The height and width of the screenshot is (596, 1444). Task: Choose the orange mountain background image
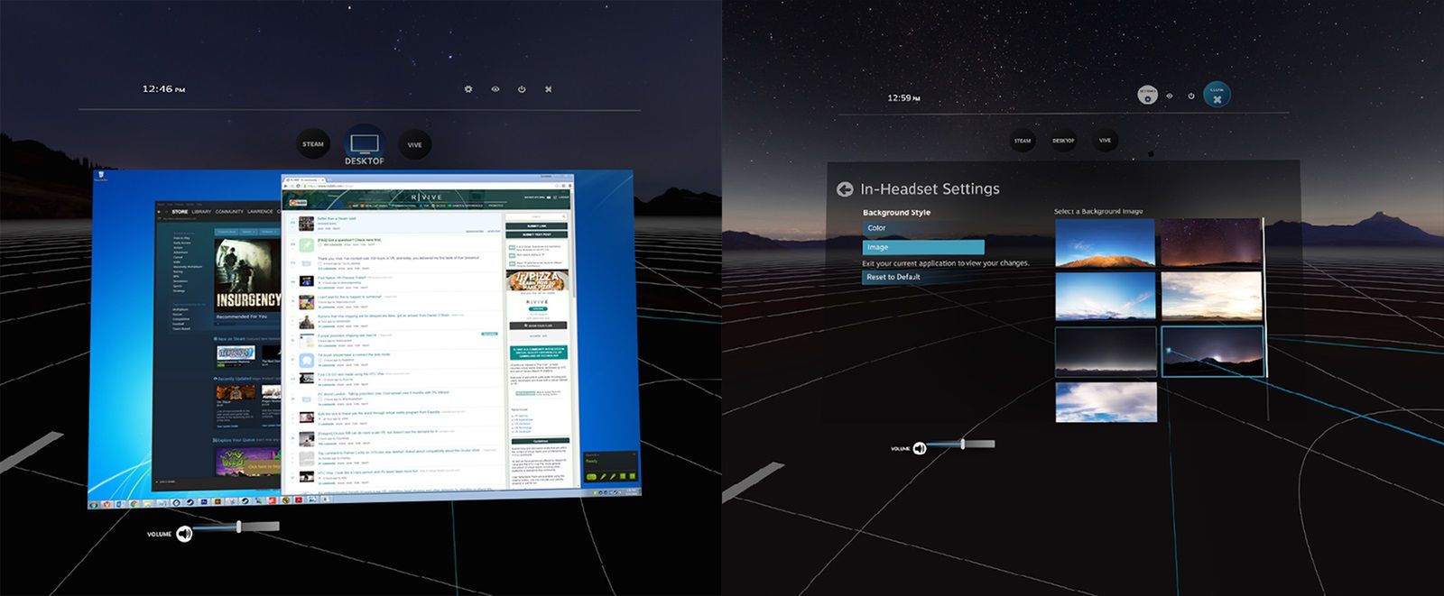coord(1106,243)
